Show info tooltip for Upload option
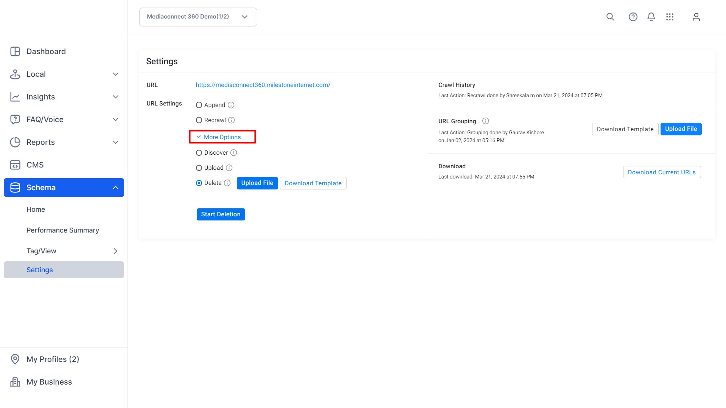The image size is (726, 408). (229, 168)
